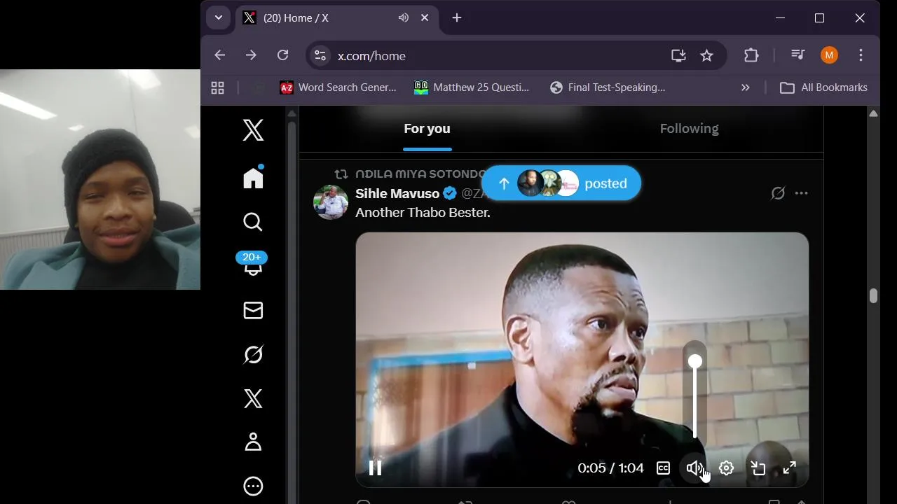The height and width of the screenshot is (504, 897).
Task: Select the (20) Home / X tab
Action: 336,18
